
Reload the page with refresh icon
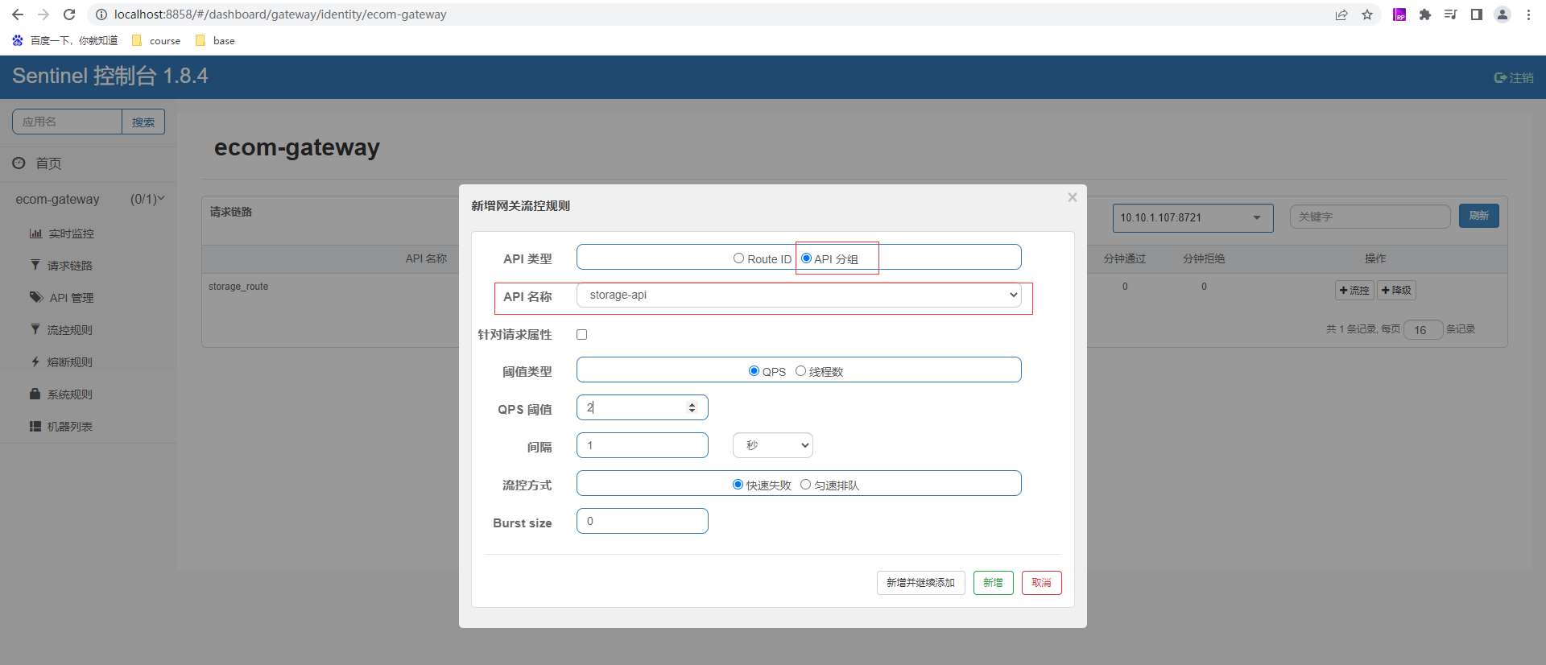[x=69, y=14]
